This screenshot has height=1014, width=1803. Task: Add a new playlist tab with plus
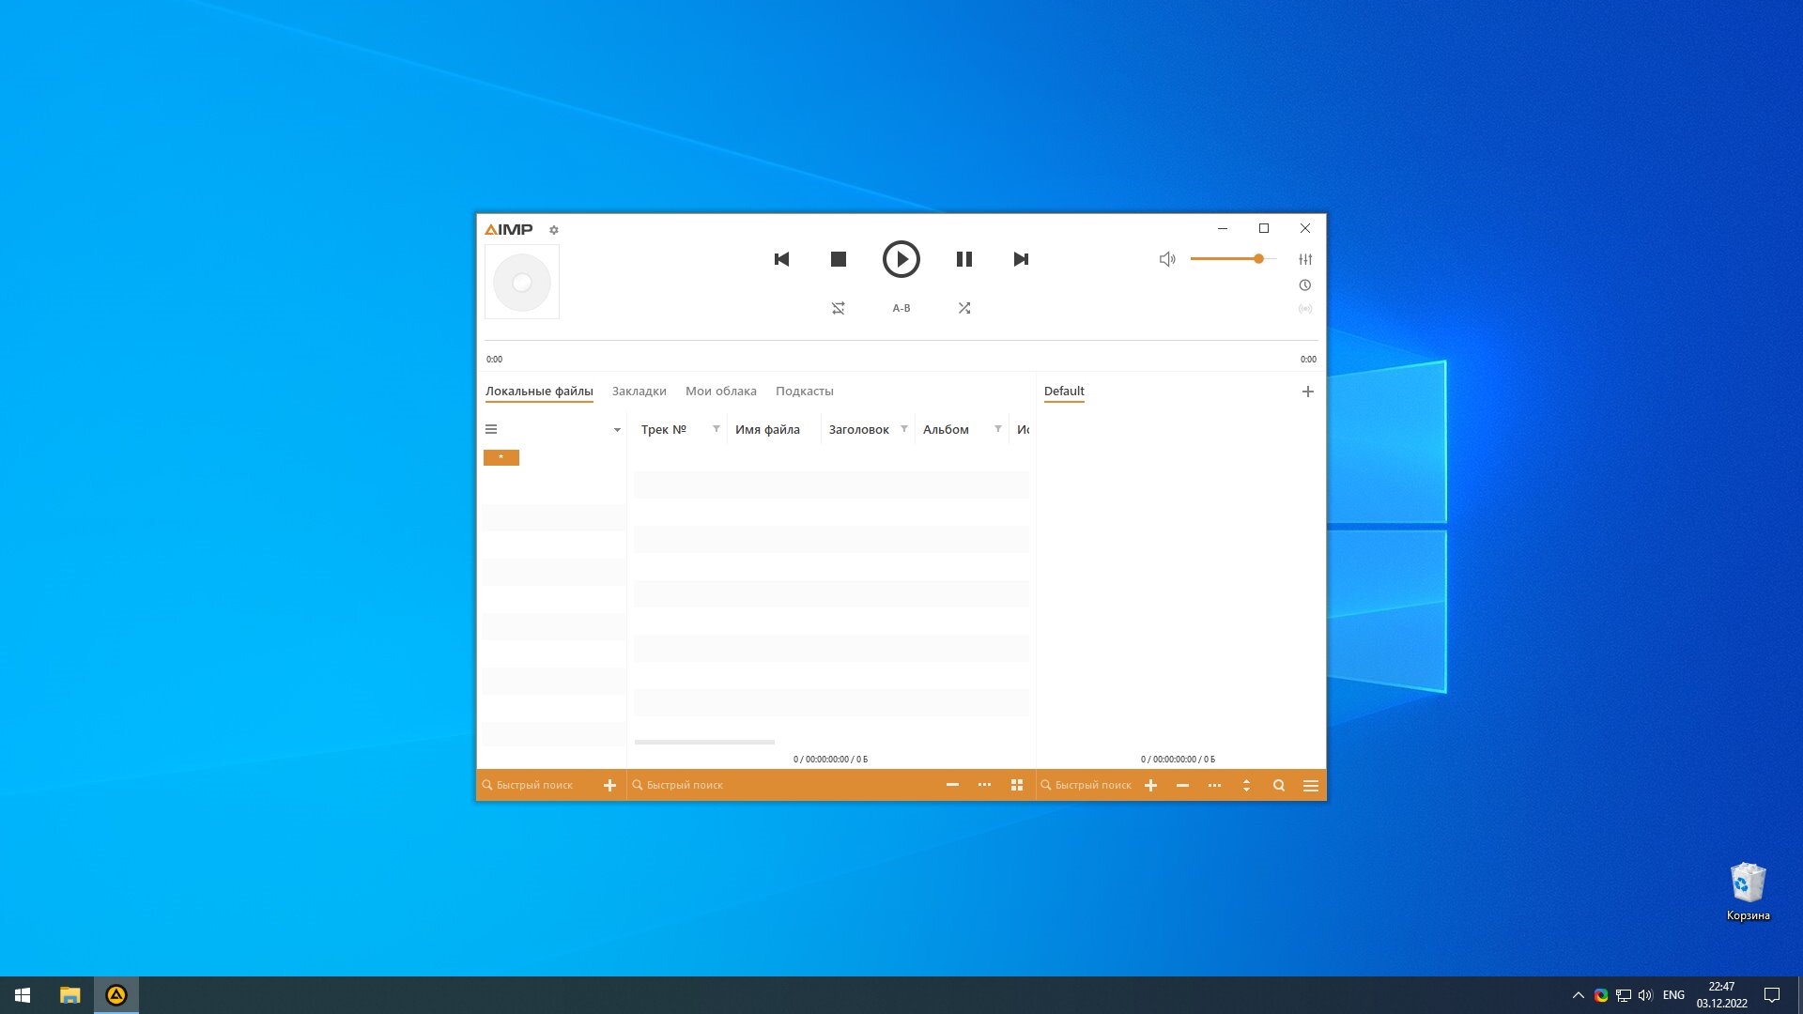[1308, 392]
